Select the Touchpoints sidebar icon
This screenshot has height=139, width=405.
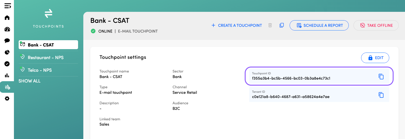7,87
